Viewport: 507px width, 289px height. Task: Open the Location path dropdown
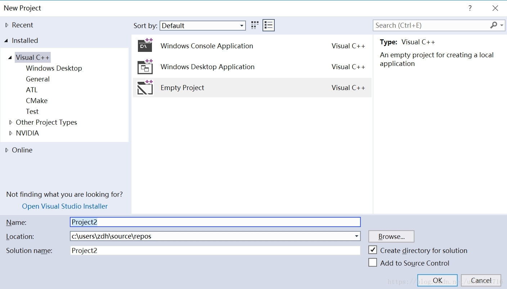[x=356, y=236]
